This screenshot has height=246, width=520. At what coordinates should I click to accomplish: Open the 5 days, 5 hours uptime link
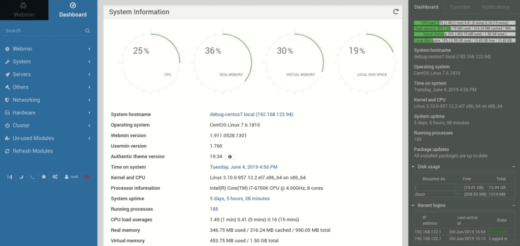point(240,199)
